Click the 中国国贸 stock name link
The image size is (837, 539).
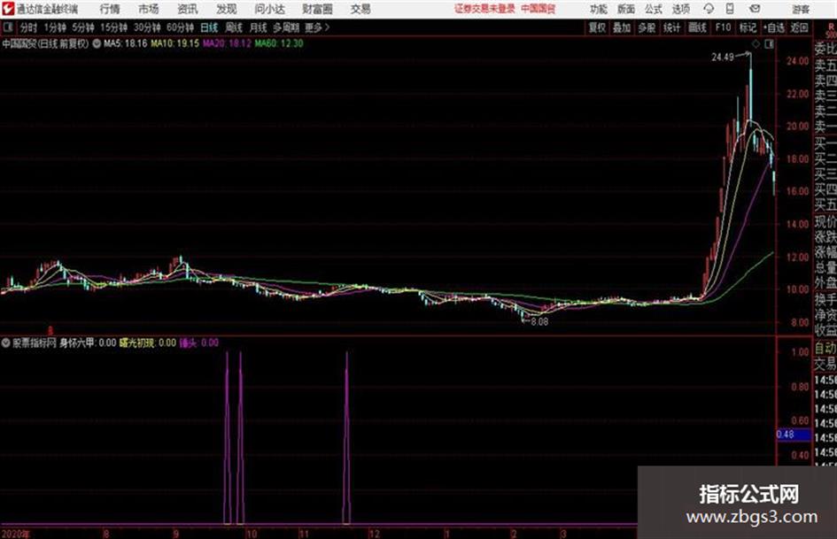click(x=539, y=9)
